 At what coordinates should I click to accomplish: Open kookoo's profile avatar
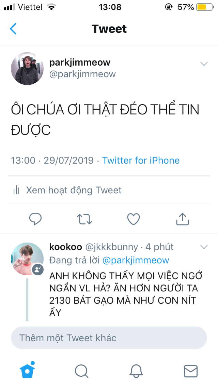(x=27, y=259)
